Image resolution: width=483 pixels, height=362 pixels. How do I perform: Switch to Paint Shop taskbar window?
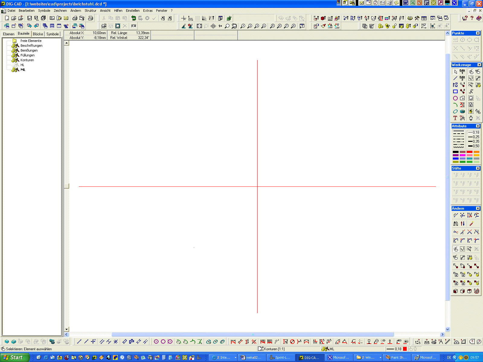tap(397, 357)
